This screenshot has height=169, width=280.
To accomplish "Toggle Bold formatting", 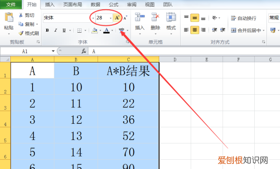I will click(x=47, y=30).
